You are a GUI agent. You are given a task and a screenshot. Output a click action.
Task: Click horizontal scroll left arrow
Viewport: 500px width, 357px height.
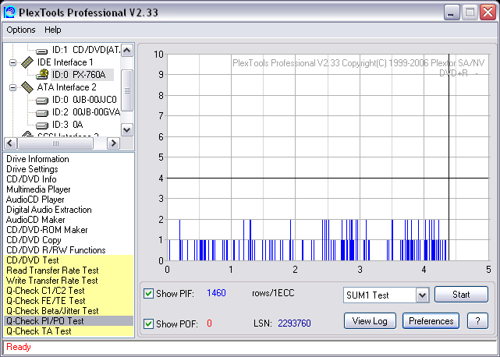[10, 143]
